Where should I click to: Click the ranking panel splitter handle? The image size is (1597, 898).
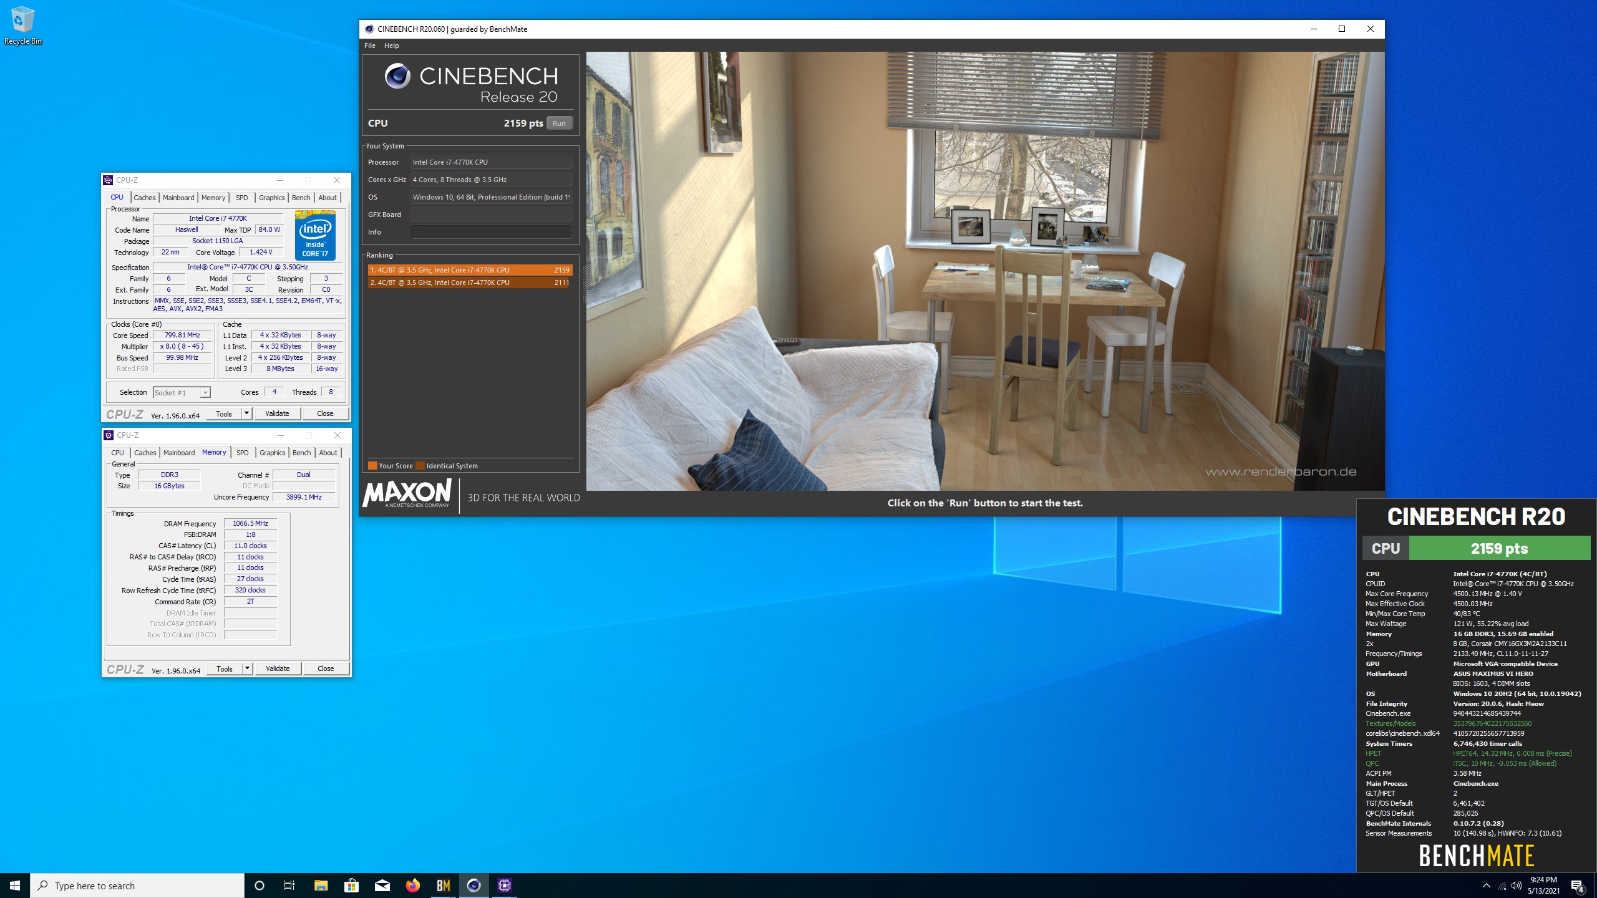tap(585, 284)
